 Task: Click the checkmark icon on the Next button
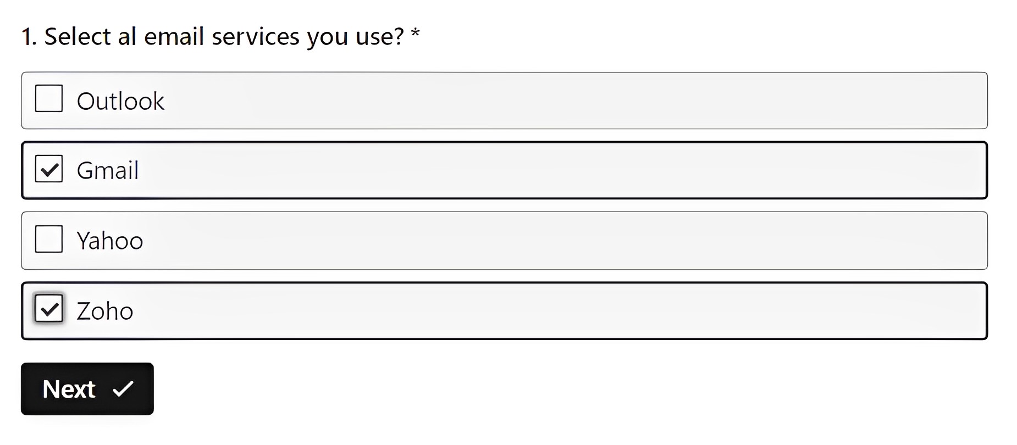[x=123, y=389]
